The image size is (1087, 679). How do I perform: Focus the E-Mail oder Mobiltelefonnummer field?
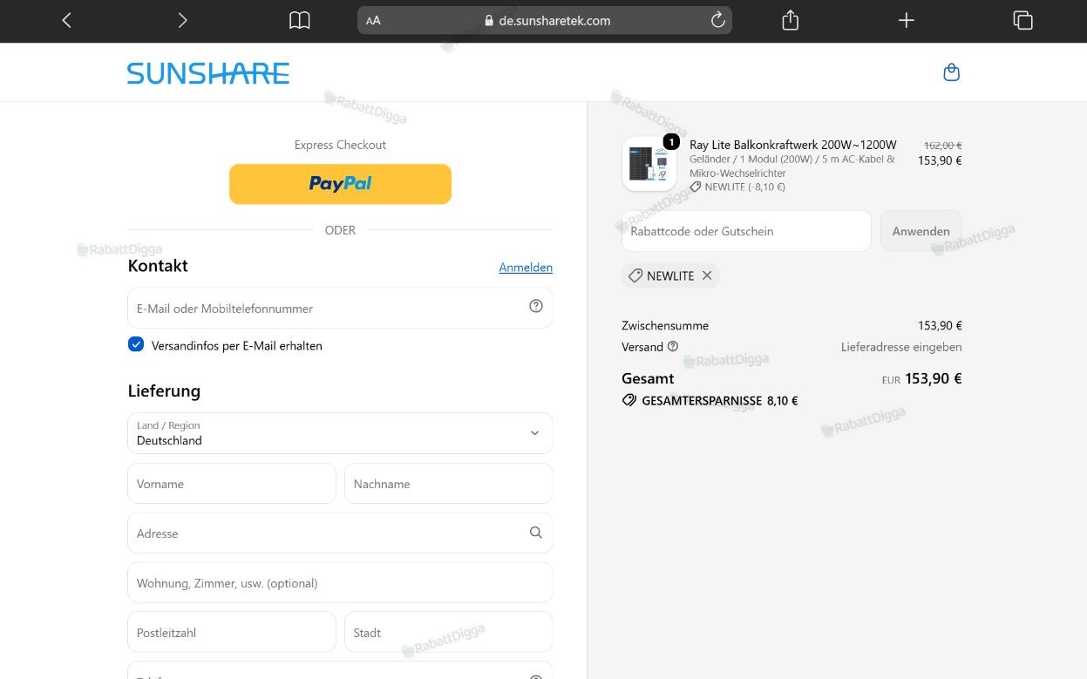(340, 308)
